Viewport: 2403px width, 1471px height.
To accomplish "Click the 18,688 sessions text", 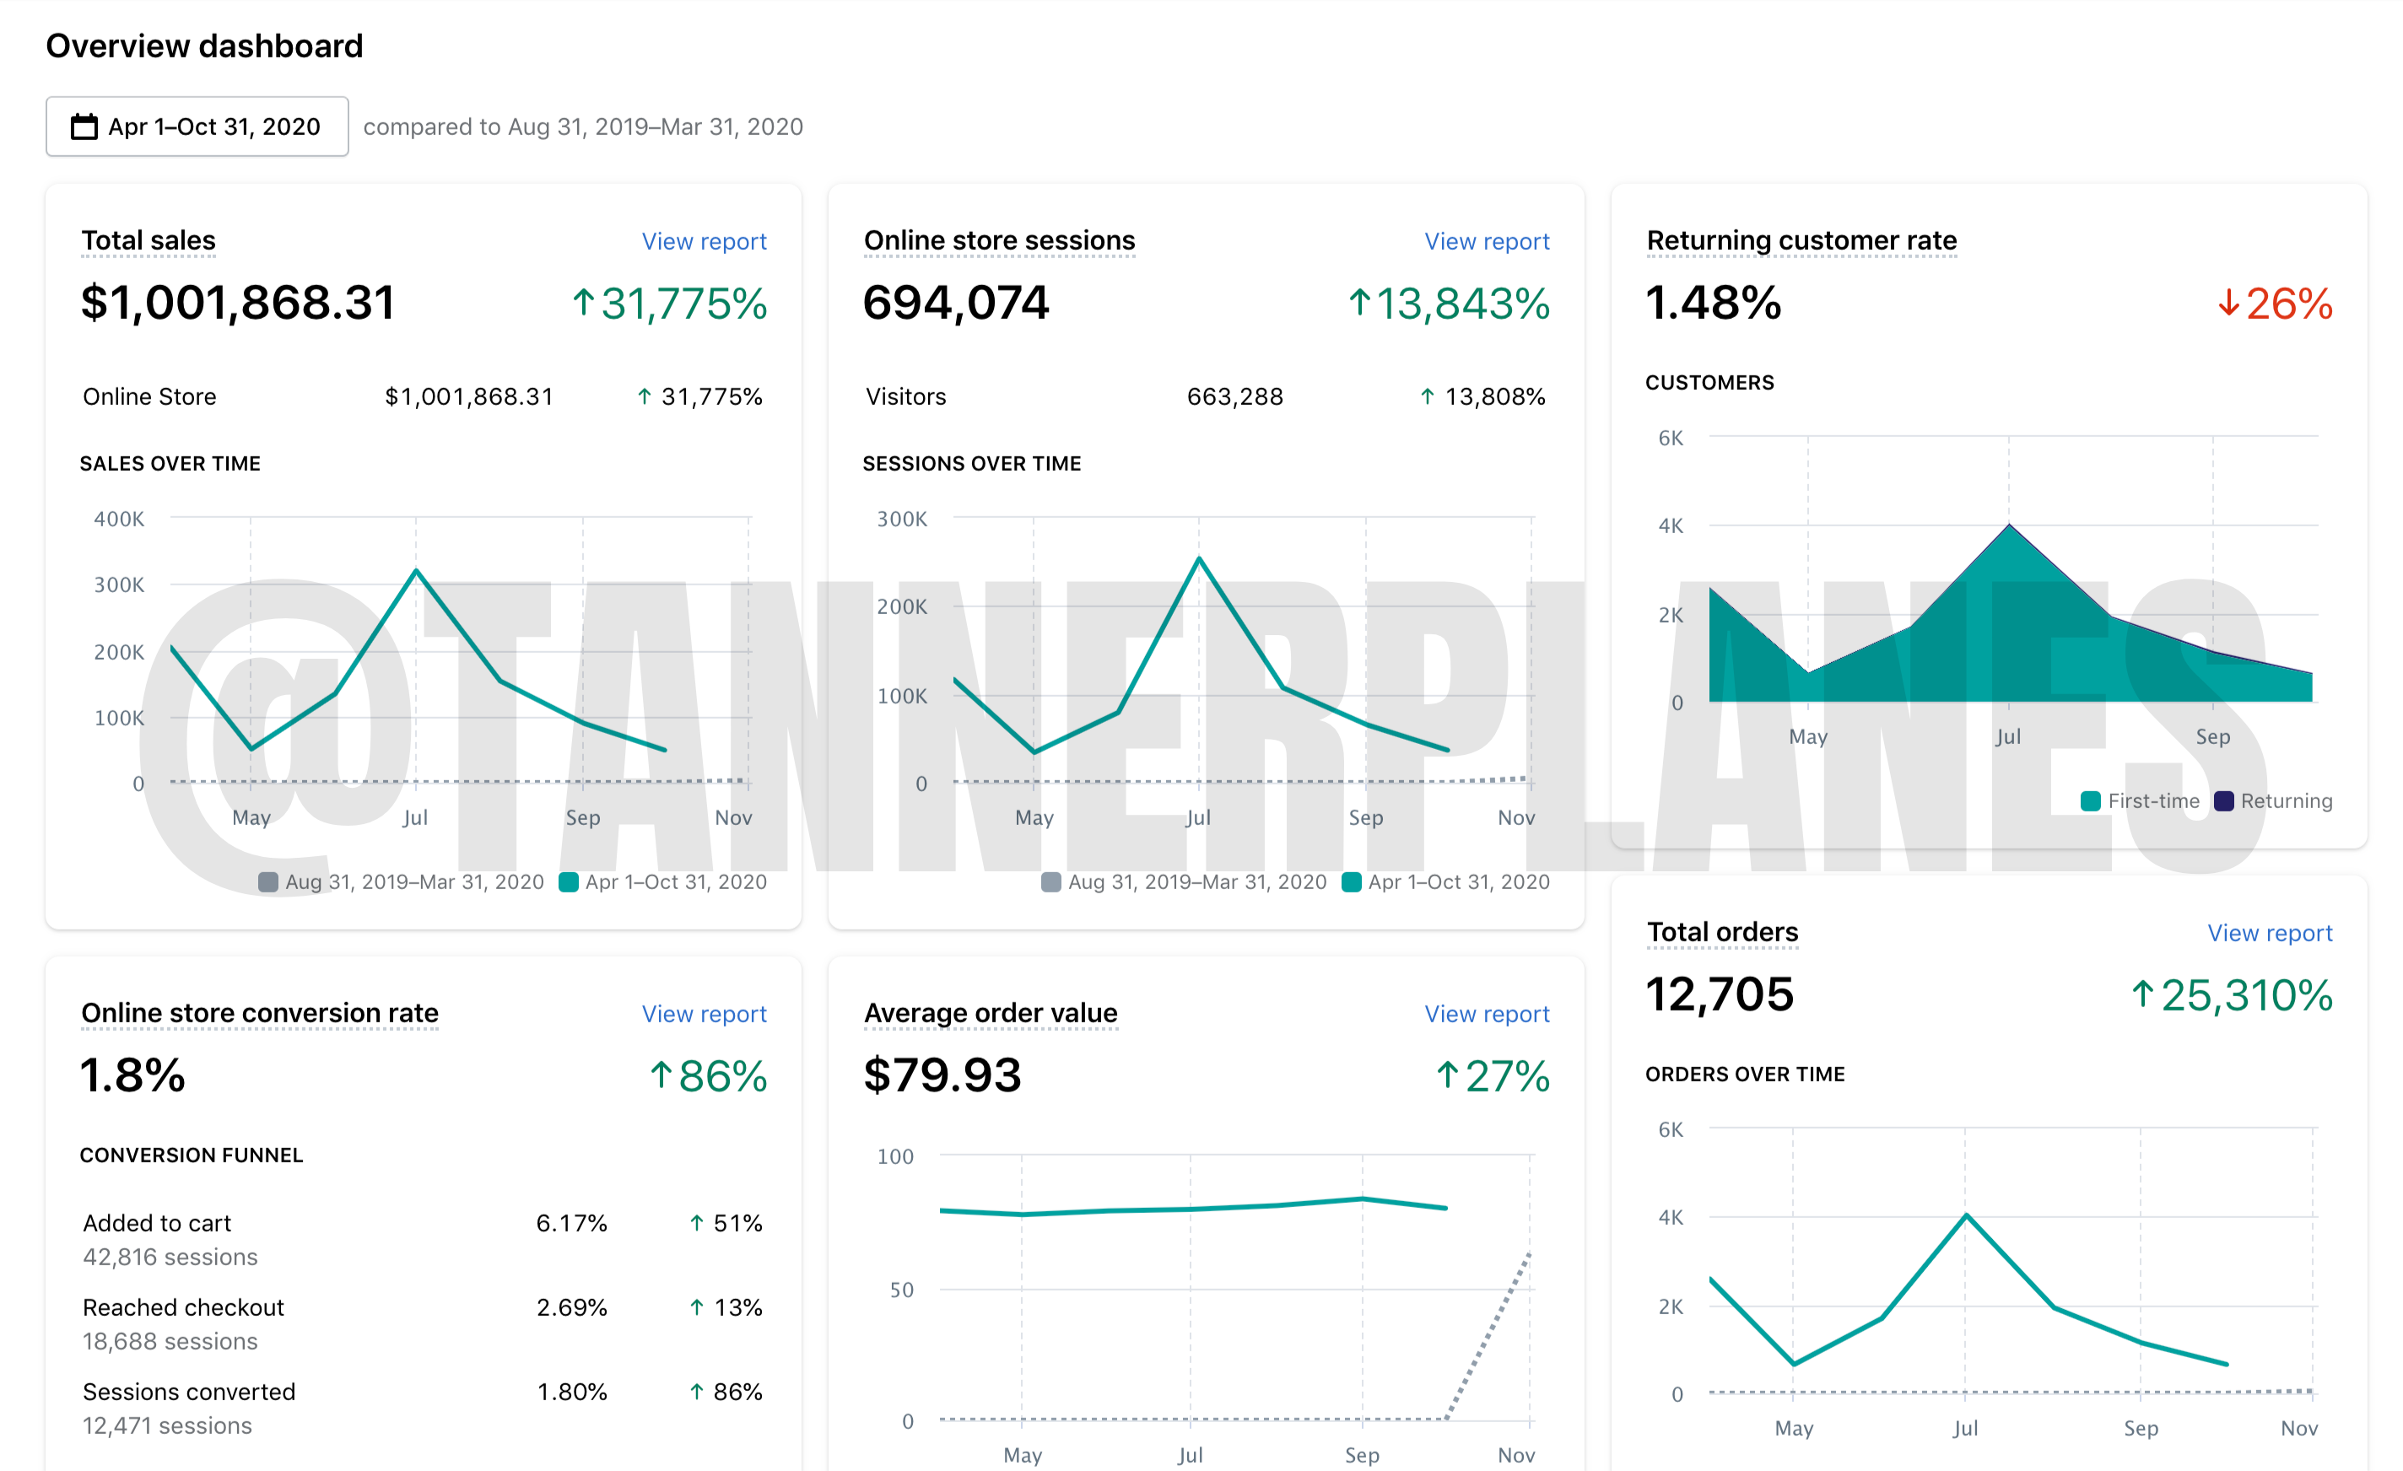I will [170, 1341].
